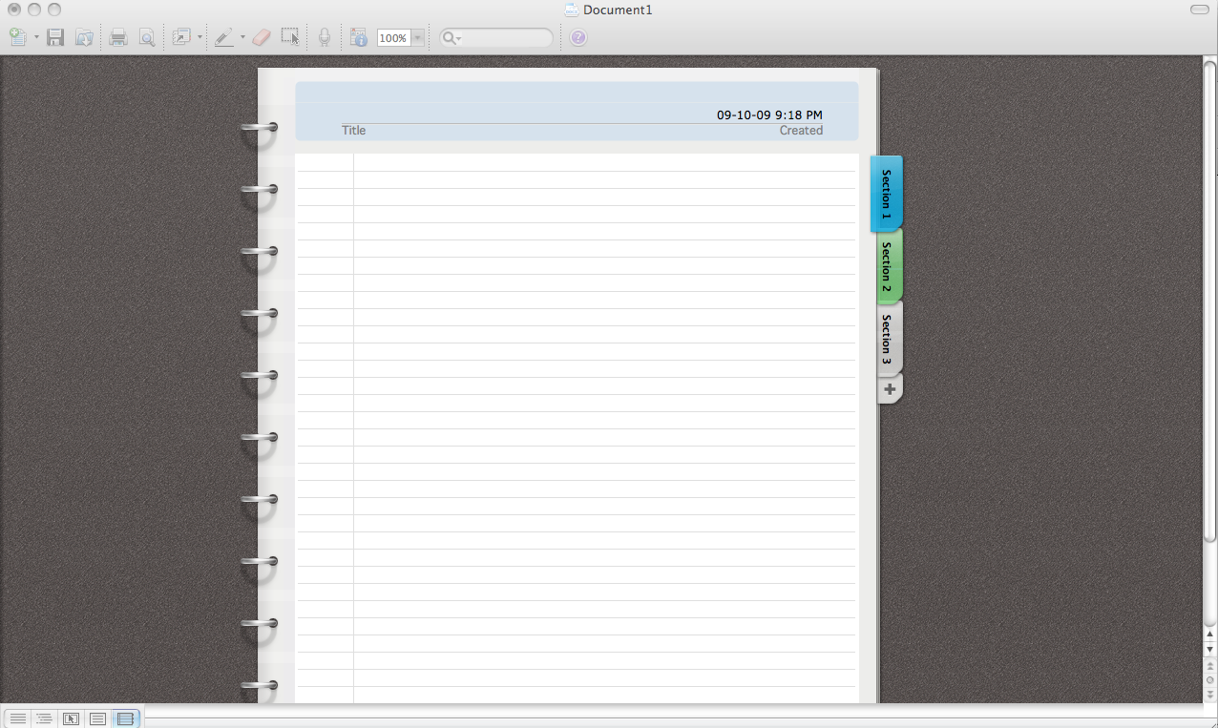
Task: Enable the notebook page view mode
Action: click(125, 718)
